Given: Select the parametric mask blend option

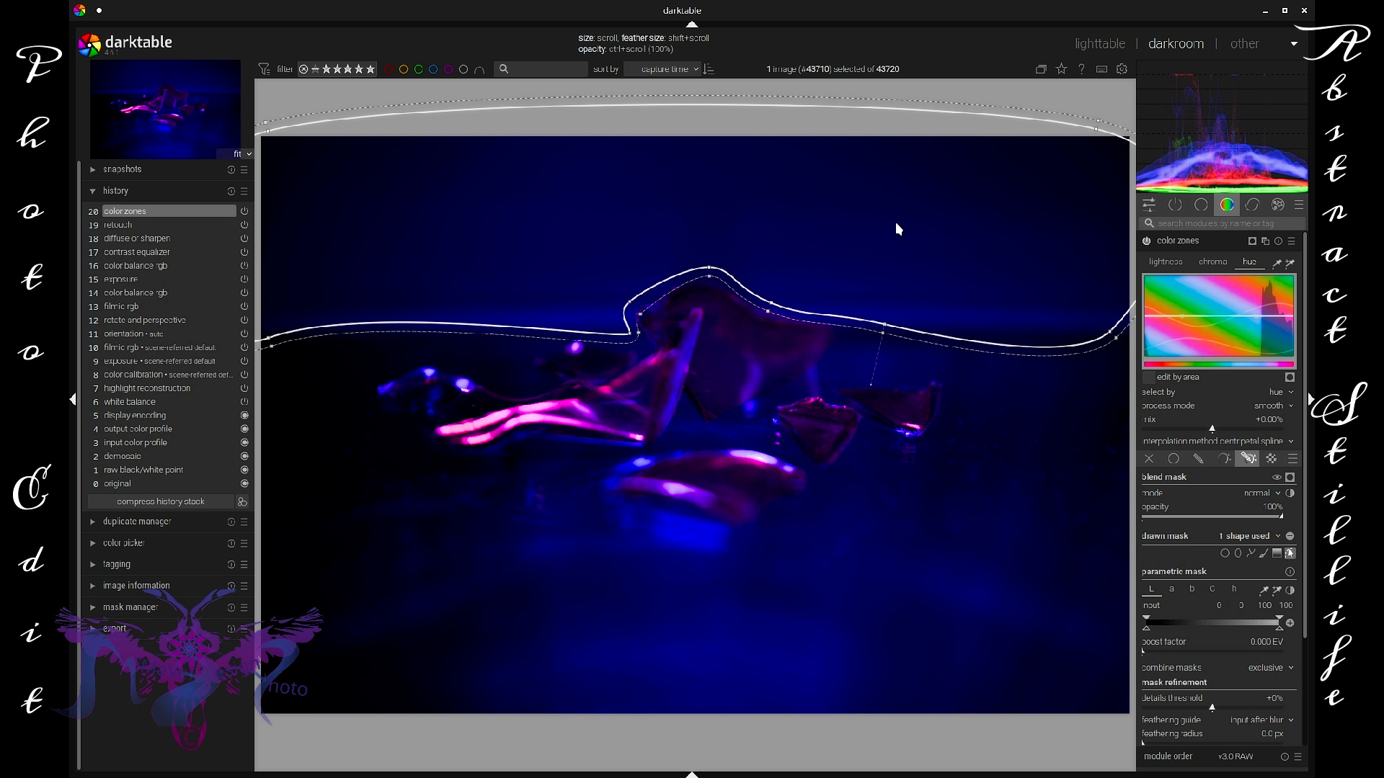Looking at the screenshot, I should (x=1223, y=459).
